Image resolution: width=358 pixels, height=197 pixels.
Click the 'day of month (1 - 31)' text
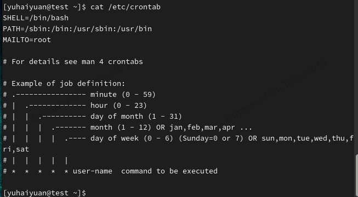click(x=137, y=117)
